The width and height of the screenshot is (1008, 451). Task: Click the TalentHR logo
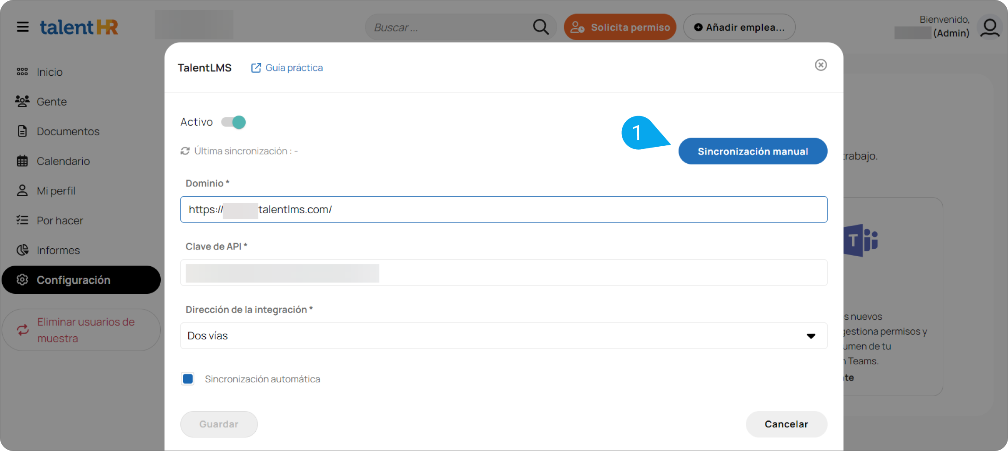pyautogui.click(x=79, y=27)
